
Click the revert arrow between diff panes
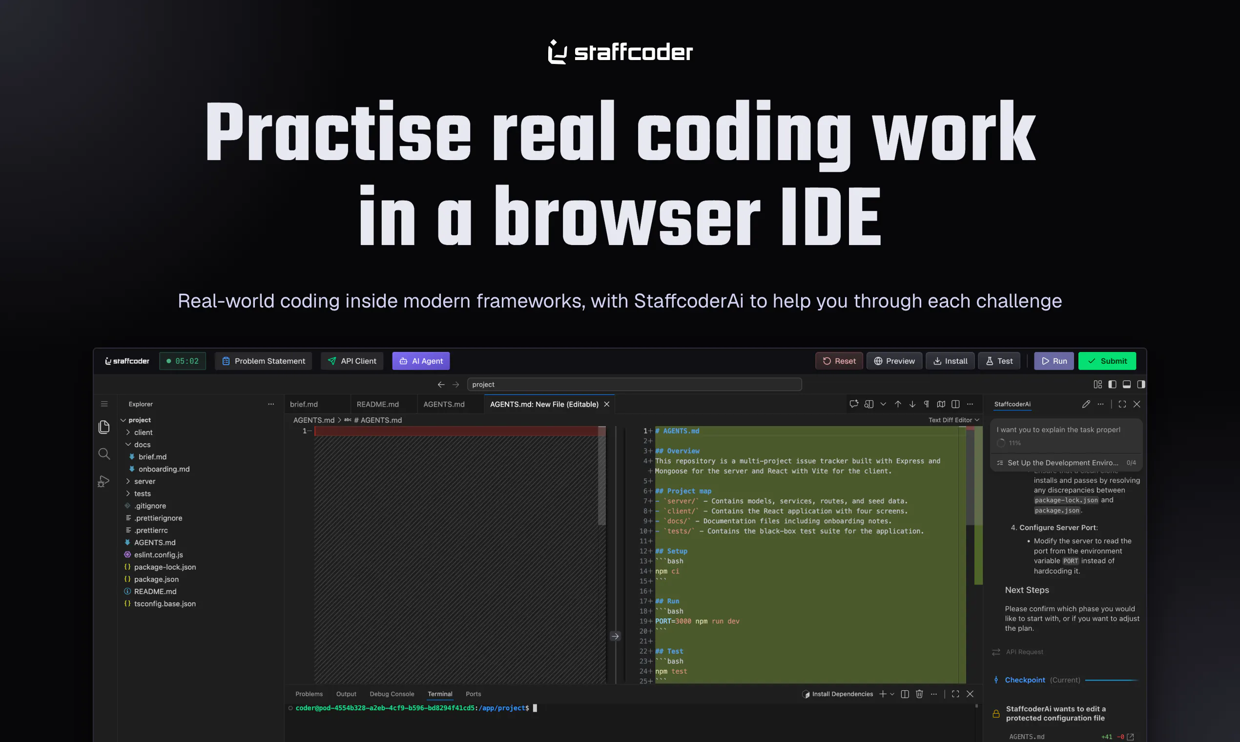616,636
